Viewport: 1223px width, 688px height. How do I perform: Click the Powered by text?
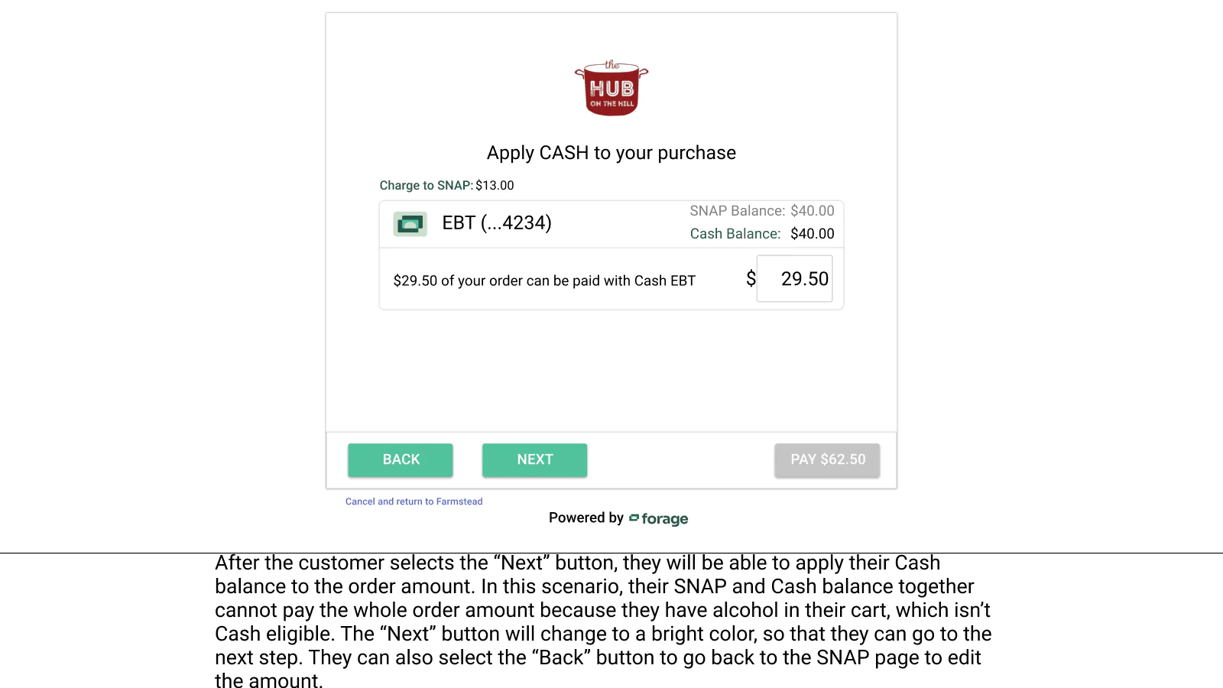point(586,518)
